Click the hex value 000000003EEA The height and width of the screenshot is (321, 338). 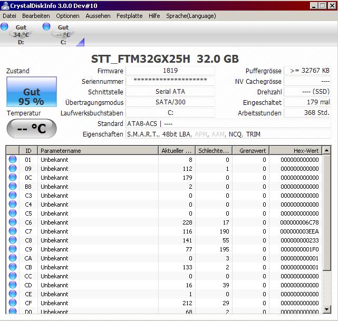pos(300,231)
